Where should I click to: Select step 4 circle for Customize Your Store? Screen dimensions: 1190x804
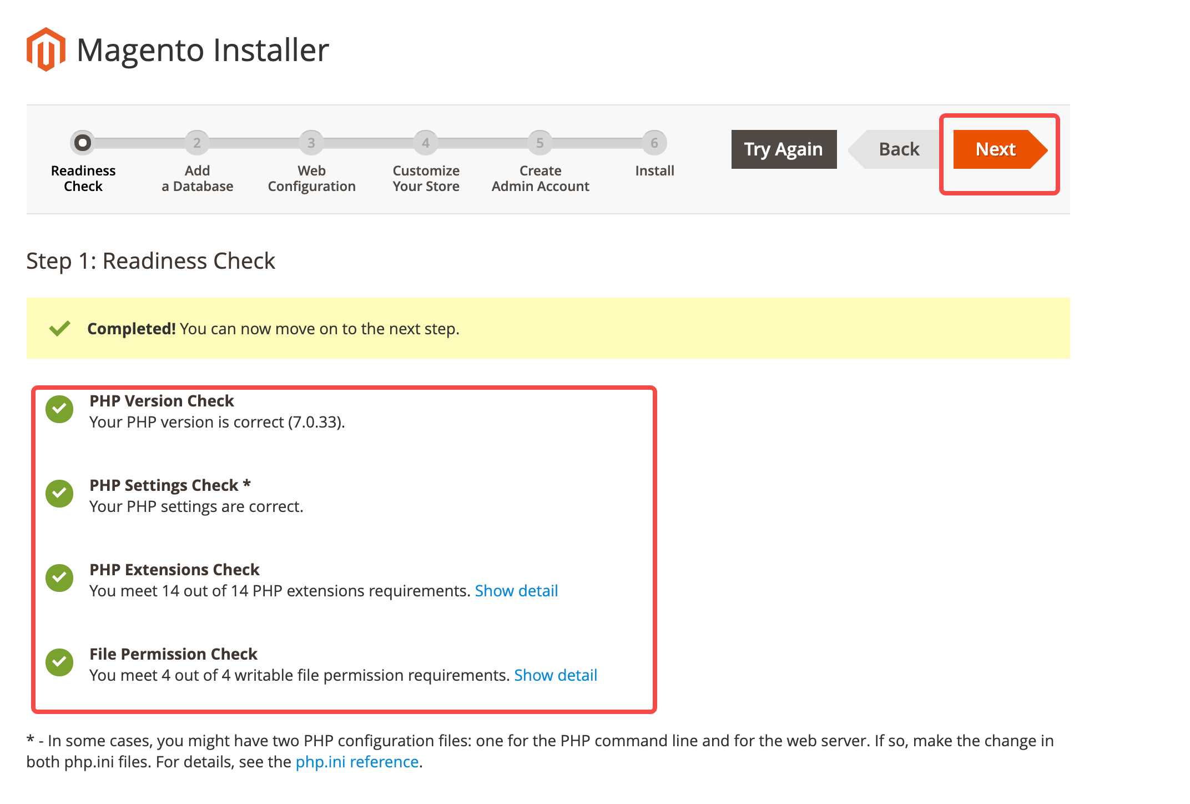click(426, 143)
